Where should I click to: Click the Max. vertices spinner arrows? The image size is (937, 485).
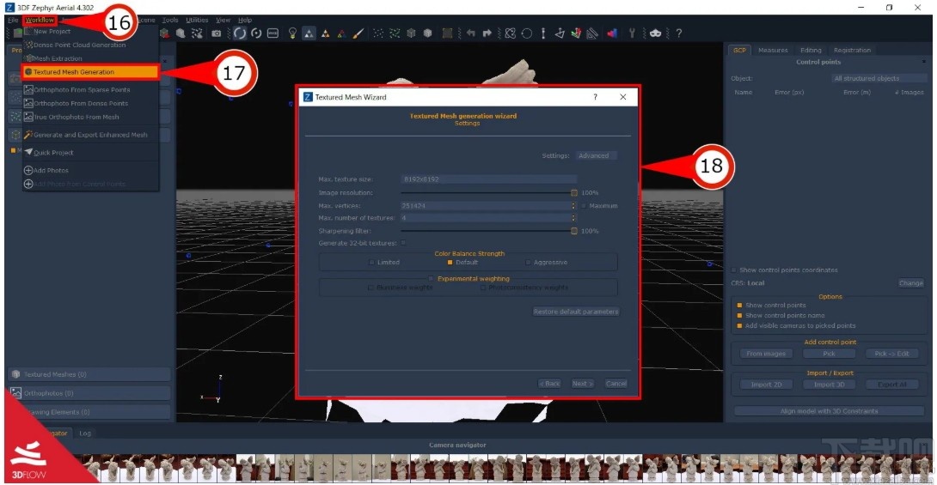click(573, 206)
